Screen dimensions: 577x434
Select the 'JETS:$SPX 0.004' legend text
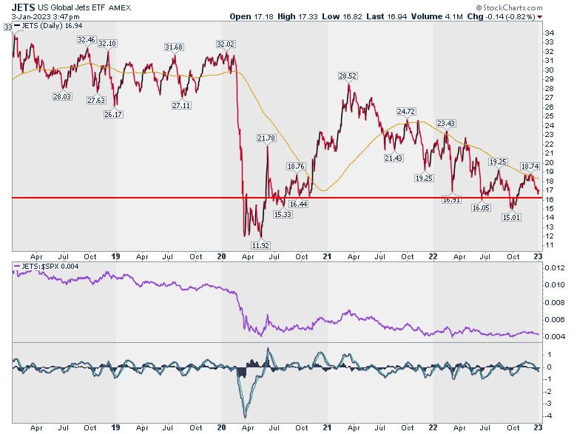[50, 266]
